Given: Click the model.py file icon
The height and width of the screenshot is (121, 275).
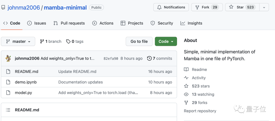Looking at the screenshot, I should (8, 93).
